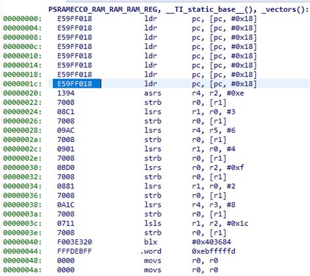This screenshot has width=310, height=276.
Task: Click address 0000002a
Action: 22,140
